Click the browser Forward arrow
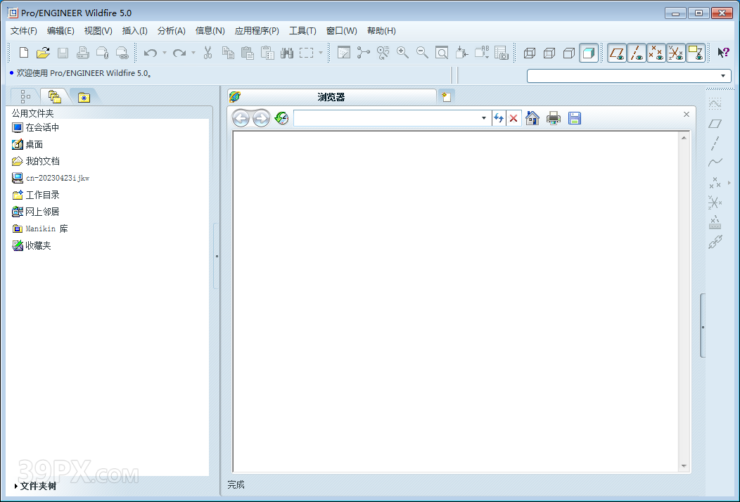740x502 pixels. tap(261, 118)
